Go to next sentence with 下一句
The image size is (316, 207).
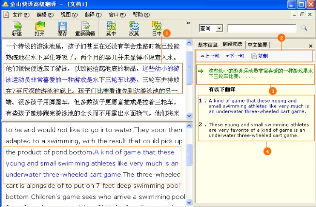tap(235, 56)
